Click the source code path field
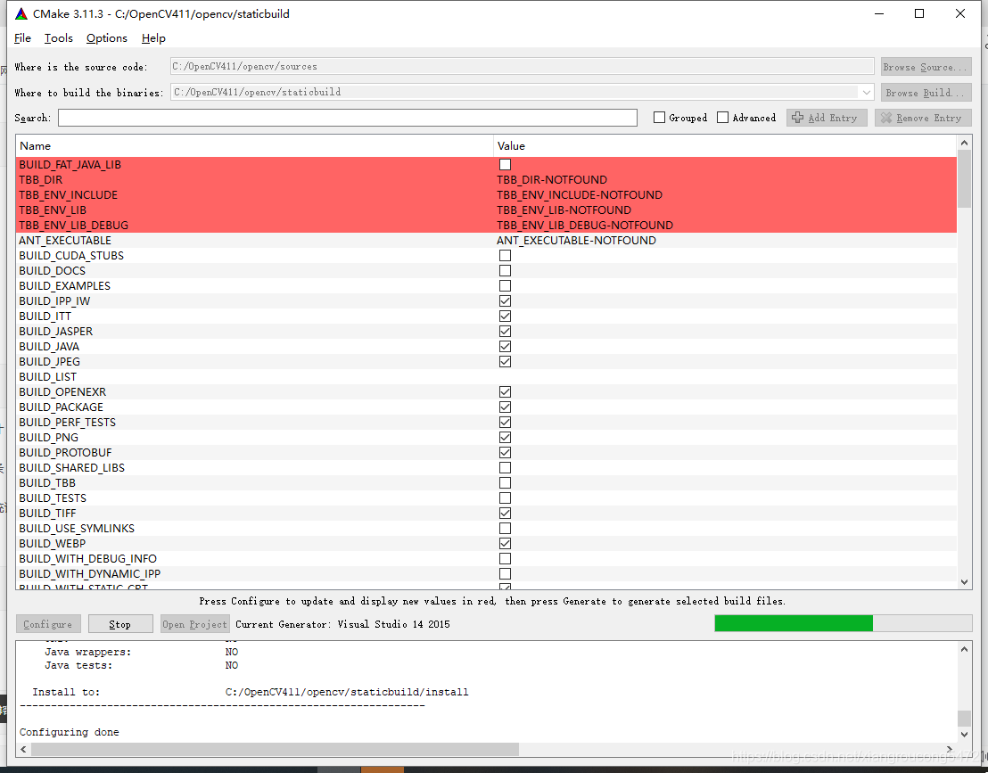Screen dimensions: 988x773 click(522, 67)
